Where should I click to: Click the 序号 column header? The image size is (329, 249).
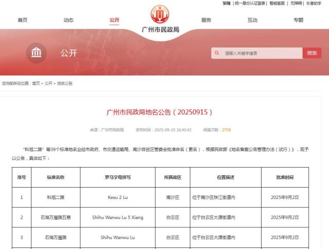click(x=22, y=177)
